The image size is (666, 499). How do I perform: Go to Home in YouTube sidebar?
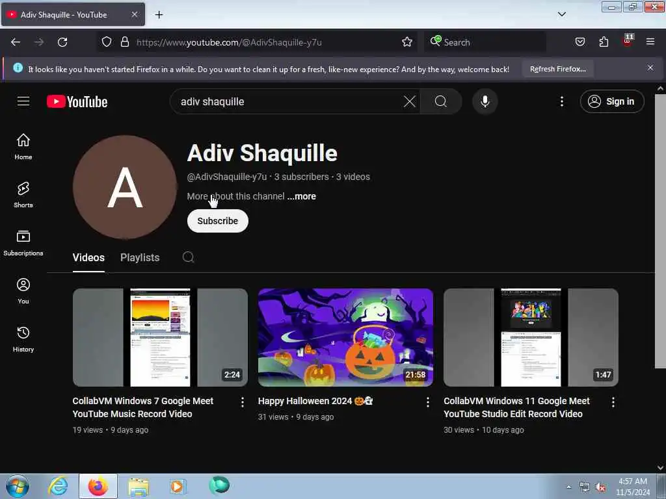click(23, 146)
